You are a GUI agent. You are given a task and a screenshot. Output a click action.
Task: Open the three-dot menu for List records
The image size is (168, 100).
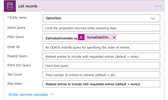[158, 6]
